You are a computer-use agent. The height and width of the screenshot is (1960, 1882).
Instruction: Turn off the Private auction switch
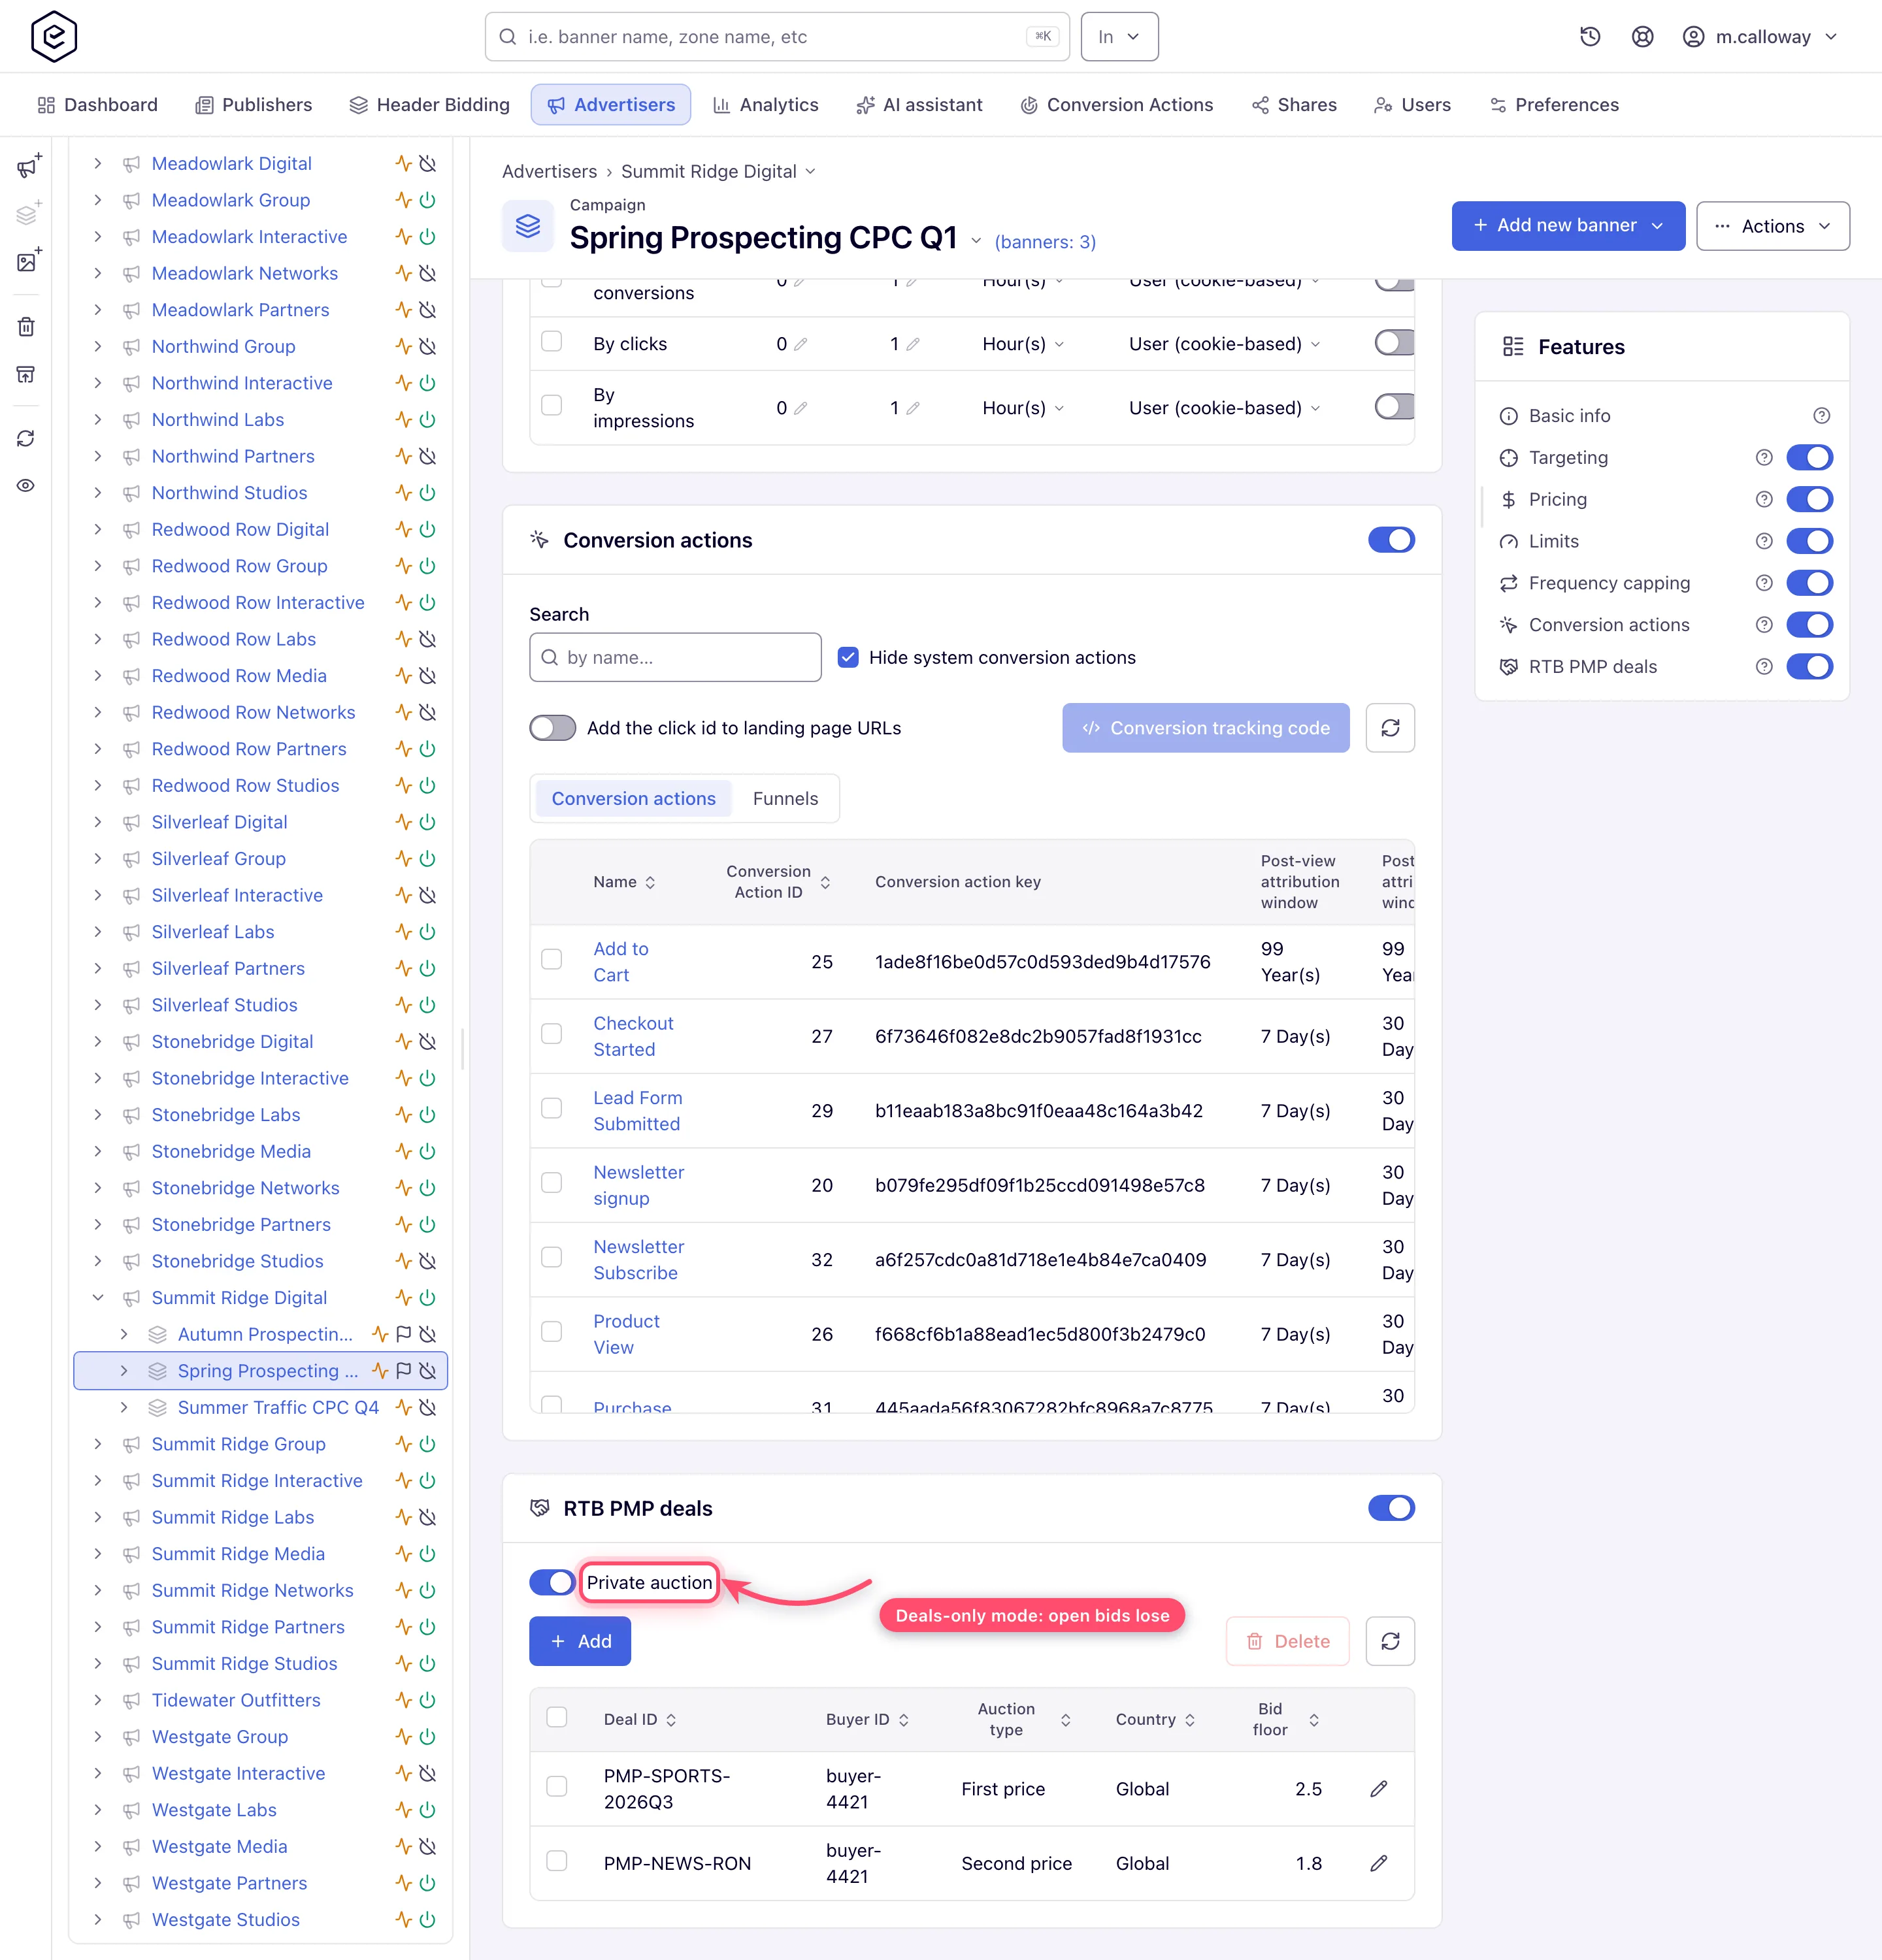coord(553,1582)
